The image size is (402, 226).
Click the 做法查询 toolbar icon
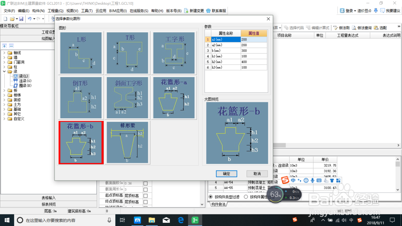coord(354,28)
